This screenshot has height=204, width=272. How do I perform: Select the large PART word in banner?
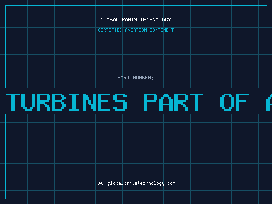coord(173,102)
